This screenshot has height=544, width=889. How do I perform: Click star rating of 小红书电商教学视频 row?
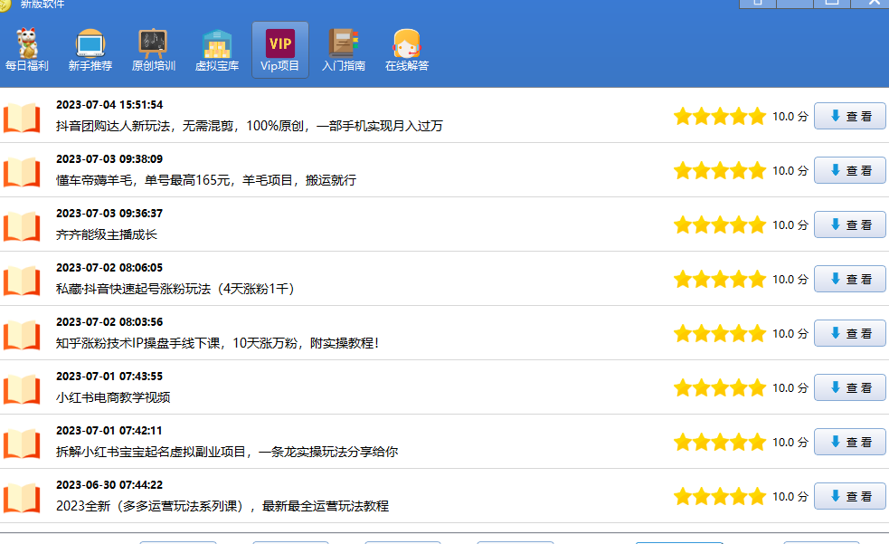[x=720, y=388]
